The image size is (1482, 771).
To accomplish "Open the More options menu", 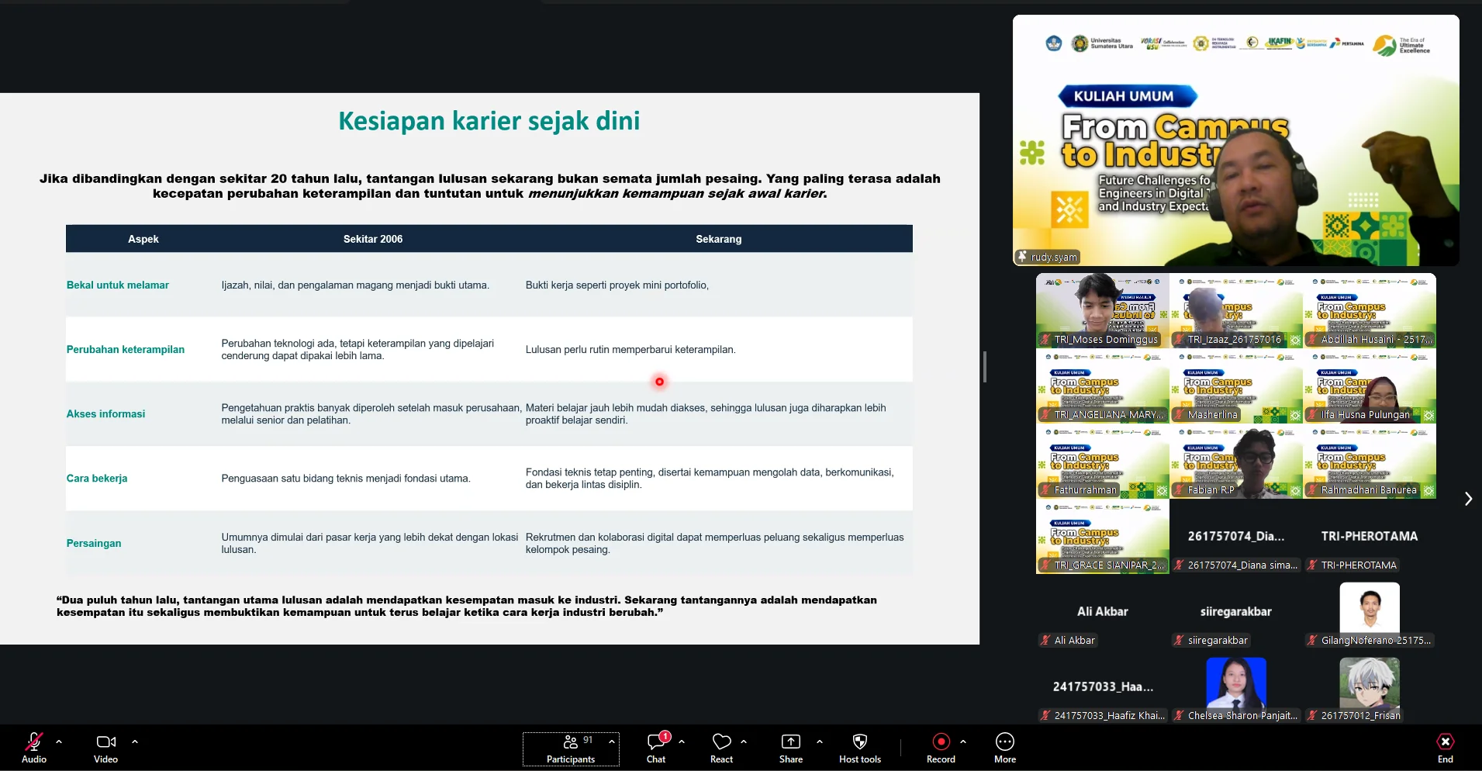I will point(1005,748).
